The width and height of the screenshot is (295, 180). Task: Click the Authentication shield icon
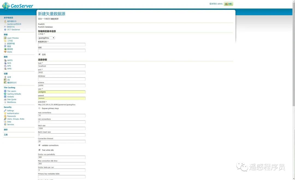pyautogui.click(x=5, y=113)
